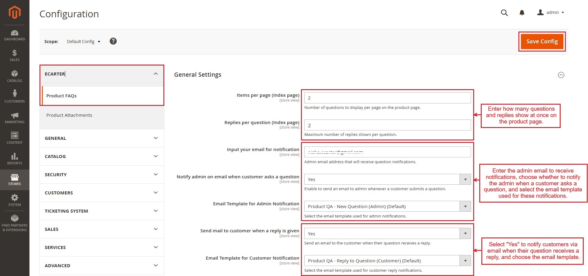
Task: Open the Notify admin on email dropdown
Action: [x=387, y=179]
